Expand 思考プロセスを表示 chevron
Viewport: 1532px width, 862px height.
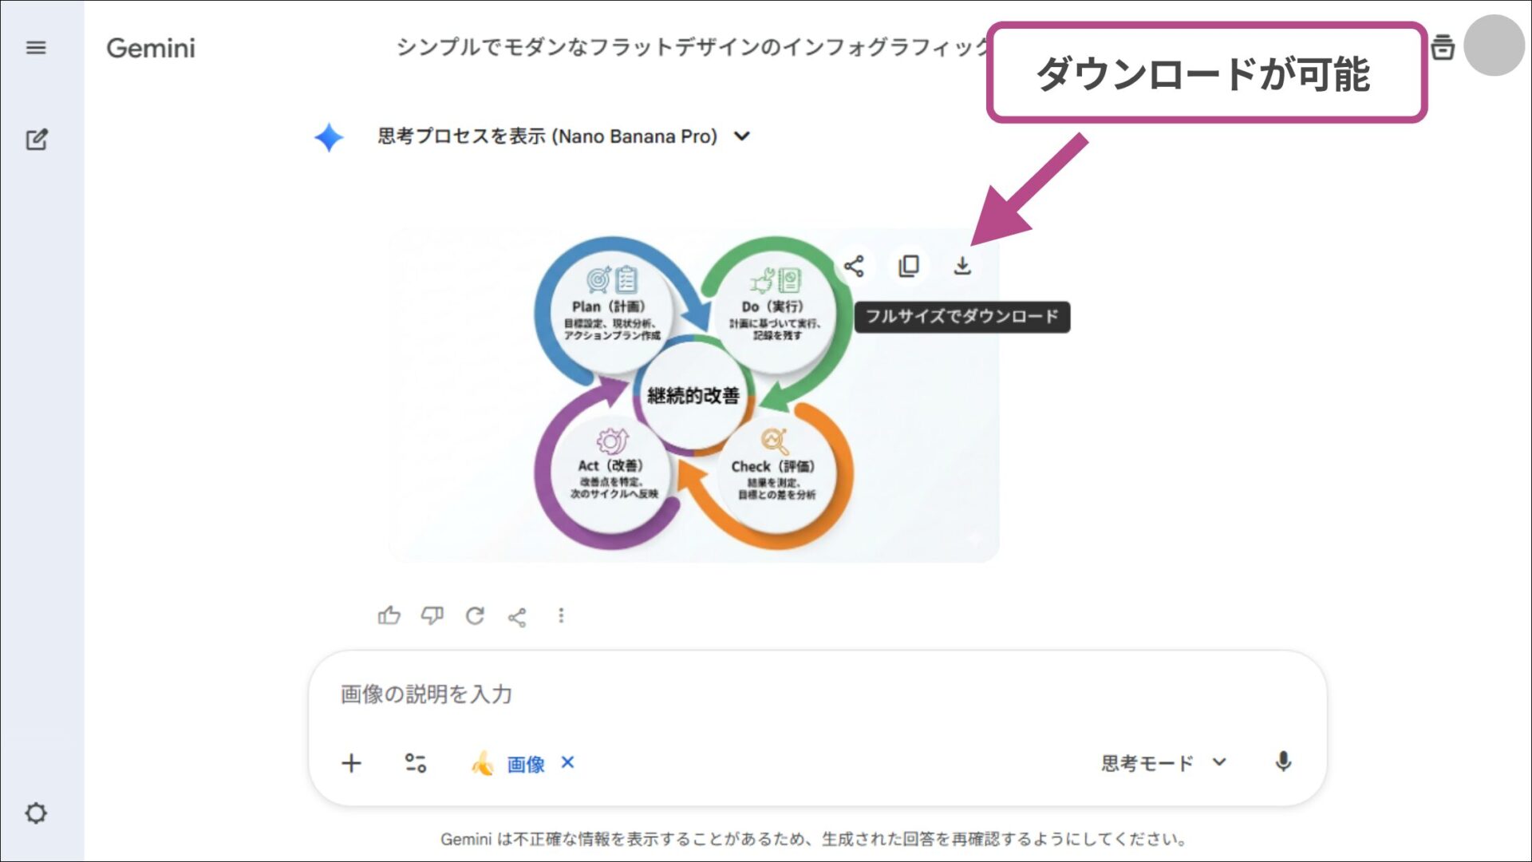[x=742, y=136]
